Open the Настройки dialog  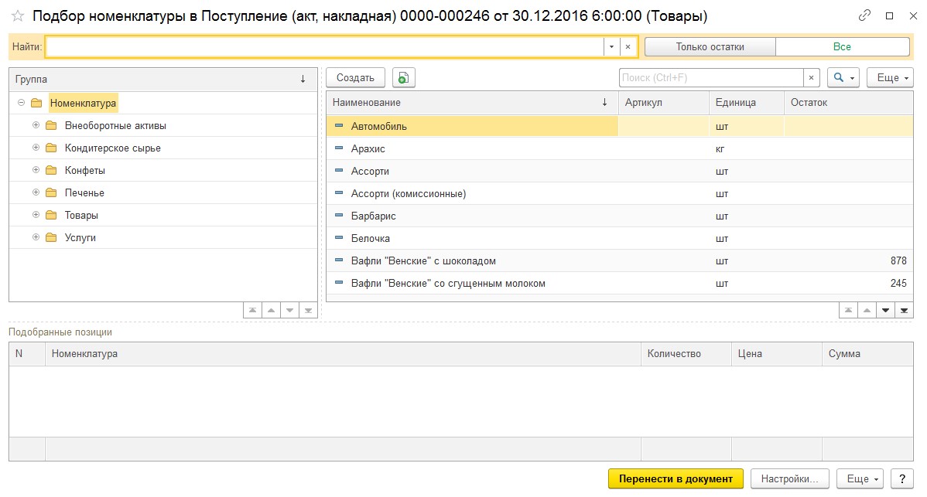[x=789, y=478]
